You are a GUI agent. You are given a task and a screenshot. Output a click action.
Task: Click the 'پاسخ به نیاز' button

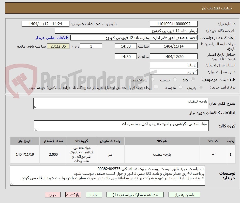(x=184, y=195)
